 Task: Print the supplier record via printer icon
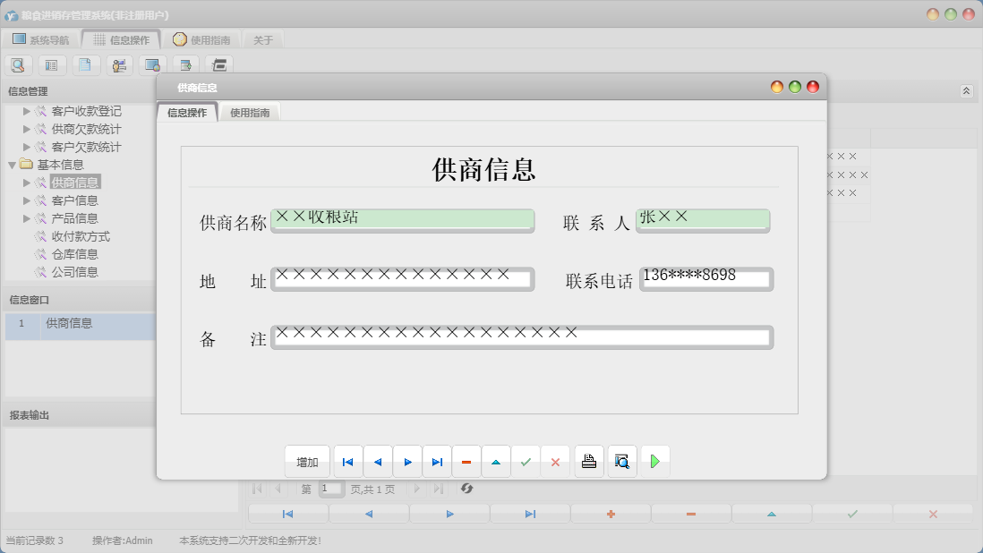pyautogui.click(x=589, y=462)
